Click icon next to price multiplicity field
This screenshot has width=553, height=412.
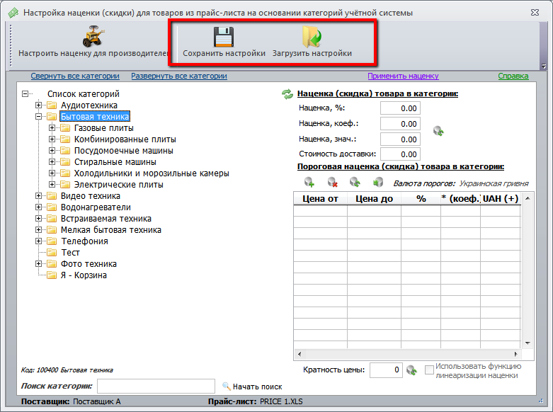pos(411,370)
